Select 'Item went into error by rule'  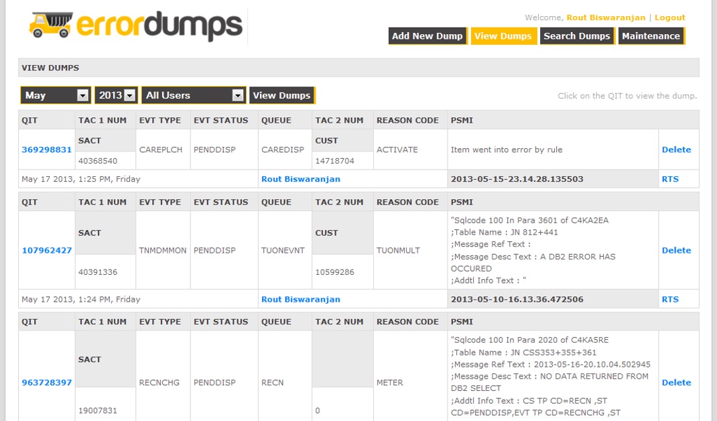point(506,149)
